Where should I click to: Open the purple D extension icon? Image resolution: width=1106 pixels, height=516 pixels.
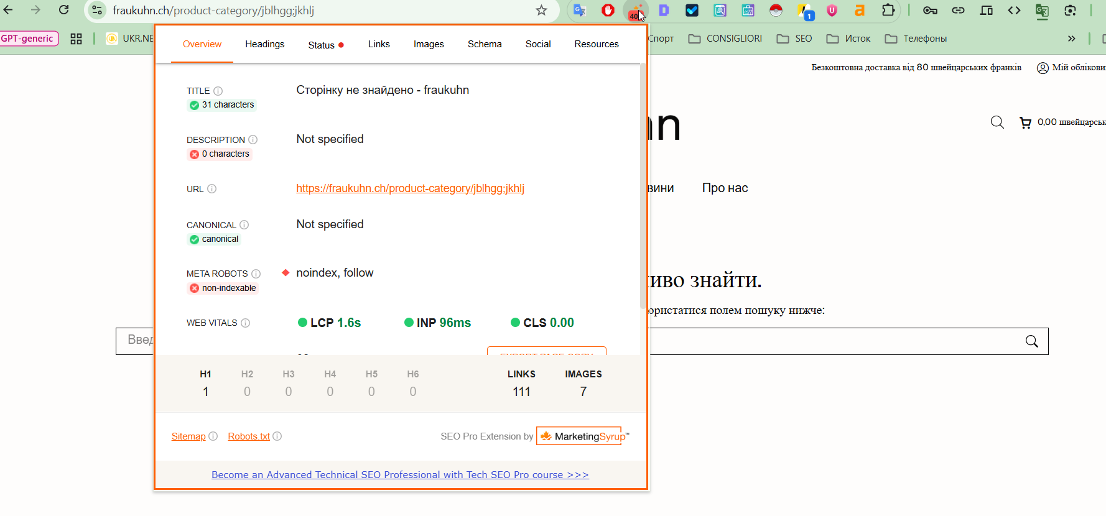click(664, 10)
